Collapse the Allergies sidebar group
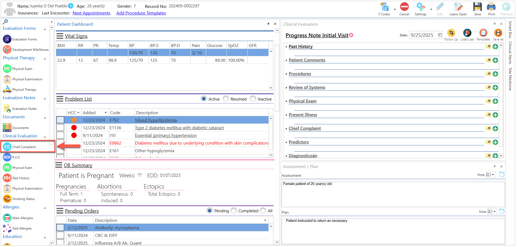The height and width of the screenshot is (247, 517). click(45, 208)
